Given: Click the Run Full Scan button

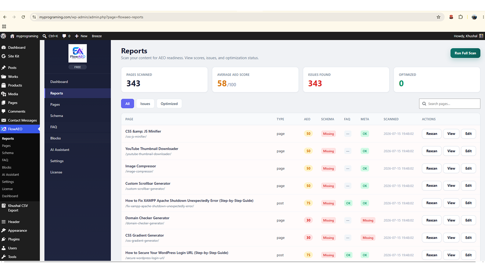Looking at the screenshot, I should click(465, 53).
